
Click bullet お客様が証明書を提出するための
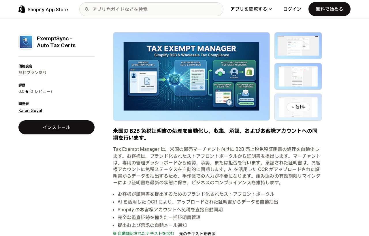(x=196, y=194)
